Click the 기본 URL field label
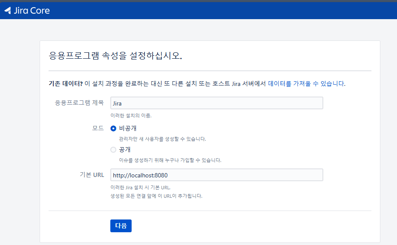This screenshot has width=397, height=245. tap(91, 175)
